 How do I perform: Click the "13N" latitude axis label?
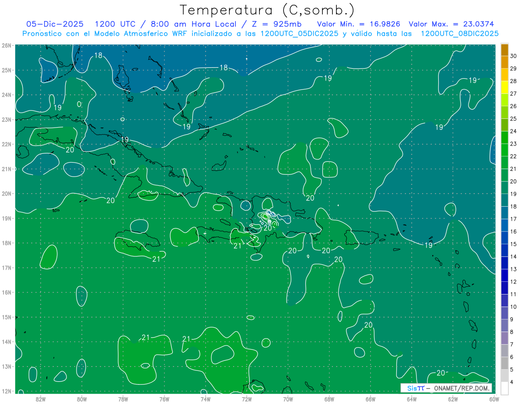(7, 366)
